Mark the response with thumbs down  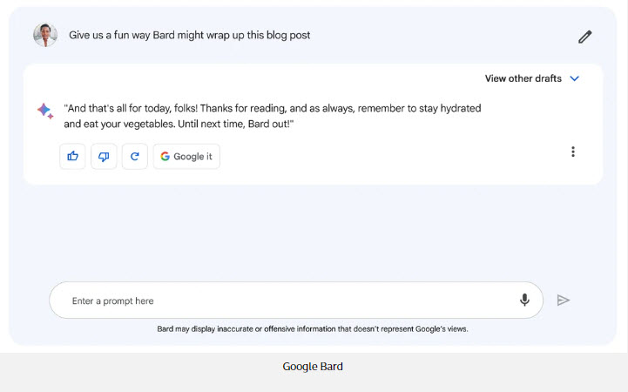pyautogui.click(x=104, y=156)
